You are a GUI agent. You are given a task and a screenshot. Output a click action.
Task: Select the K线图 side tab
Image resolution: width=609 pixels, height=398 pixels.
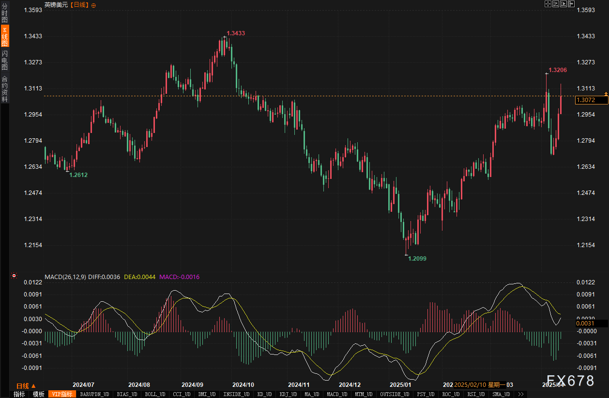(x=4, y=36)
